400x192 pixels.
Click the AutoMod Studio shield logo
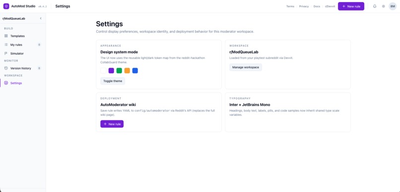tap(6, 6)
